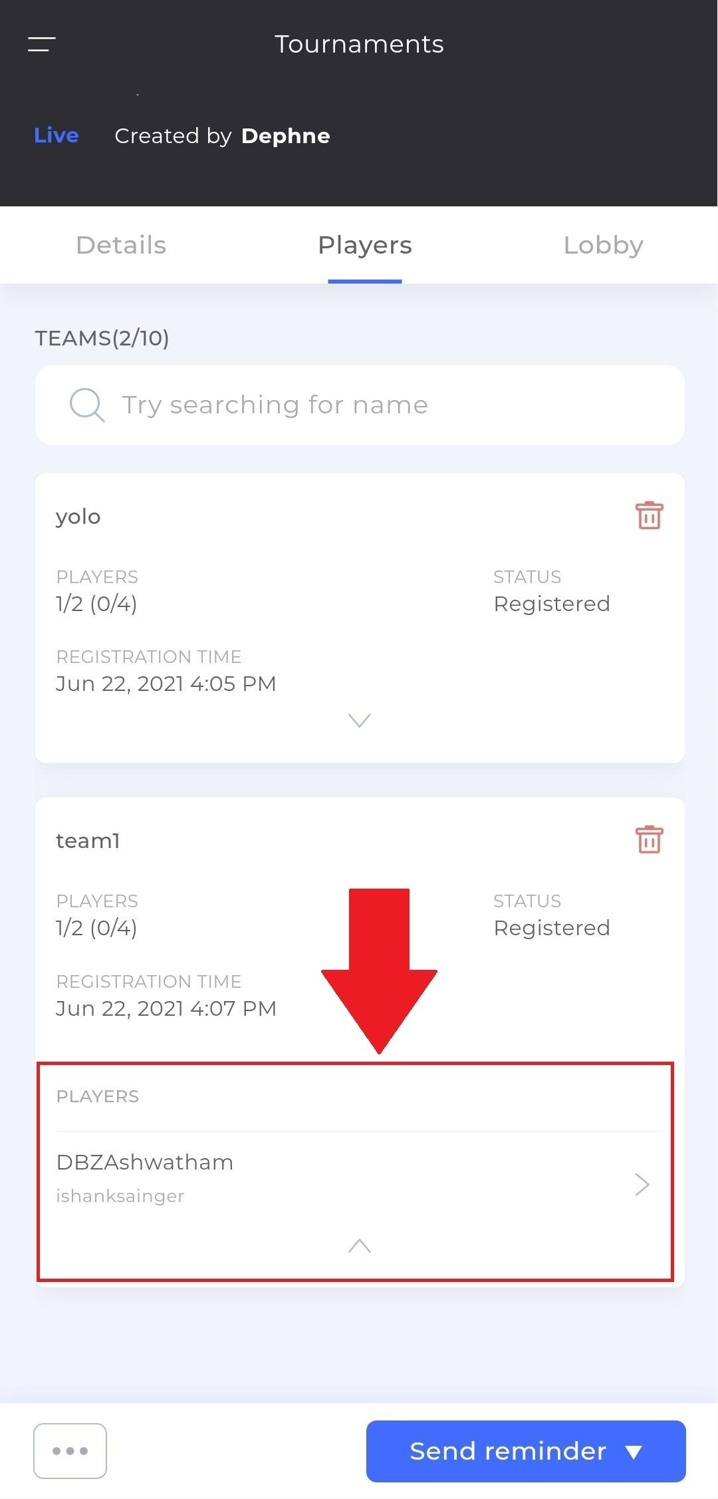Click the Send reminder button

[x=526, y=1451]
